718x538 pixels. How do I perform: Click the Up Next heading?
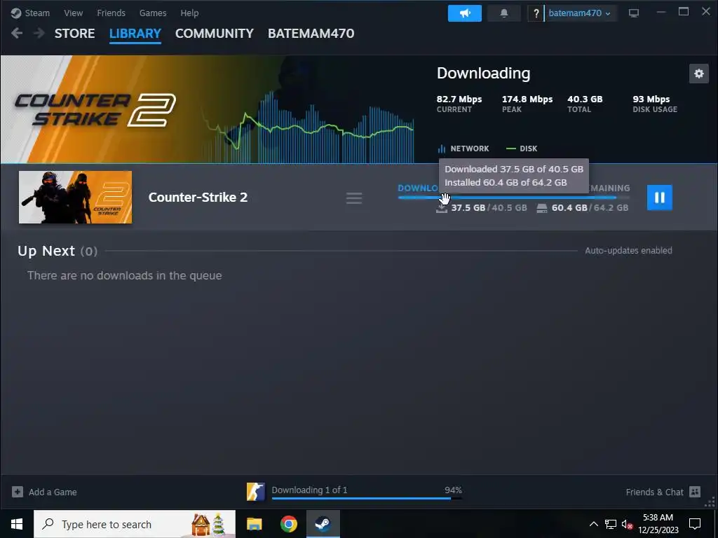coord(46,251)
